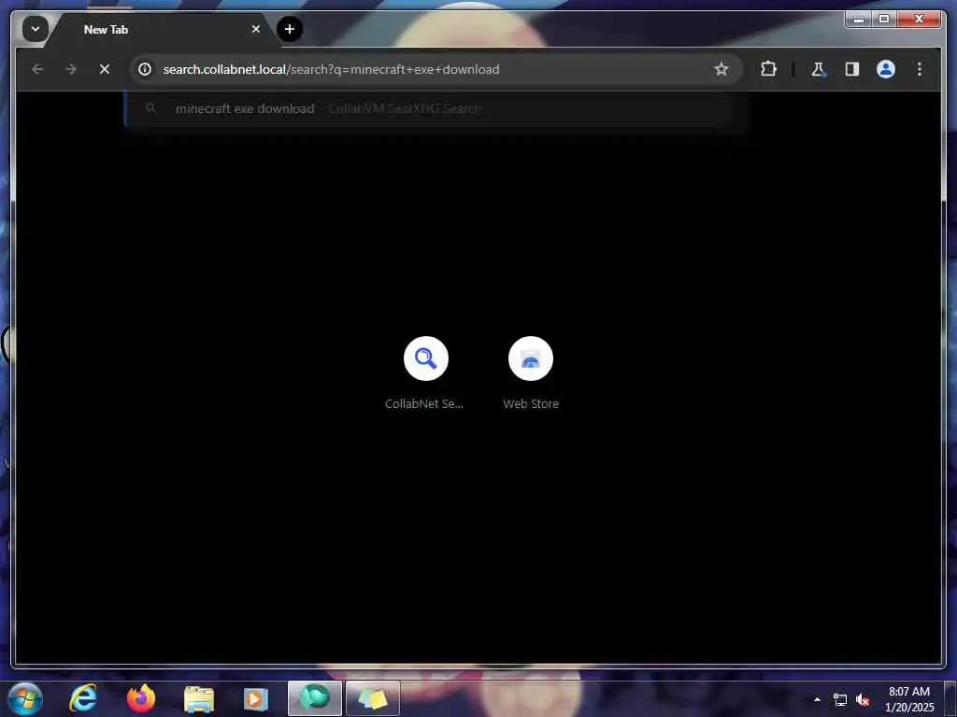
Task: Open the Chrome three-dot menu
Action: pos(920,69)
